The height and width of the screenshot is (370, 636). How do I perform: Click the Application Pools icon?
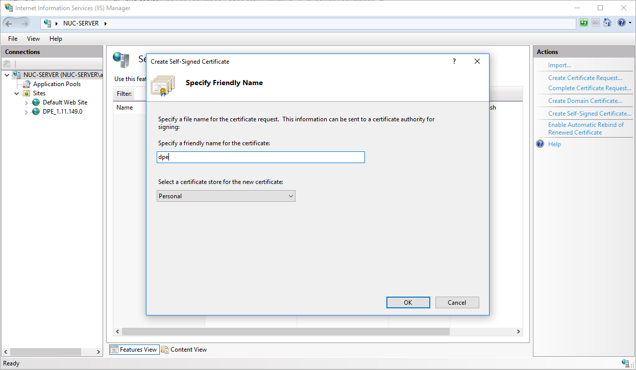click(x=27, y=84)
